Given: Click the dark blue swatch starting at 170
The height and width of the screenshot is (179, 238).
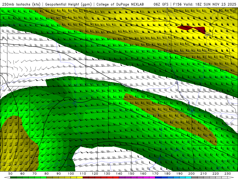Looking at the screenshot, I should coord(158,177).
